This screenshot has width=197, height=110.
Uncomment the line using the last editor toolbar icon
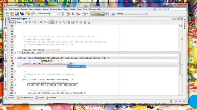(x=89, y=22)
